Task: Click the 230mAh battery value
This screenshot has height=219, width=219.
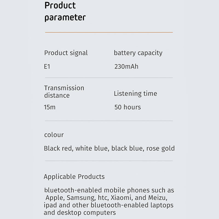Action: 126,67
